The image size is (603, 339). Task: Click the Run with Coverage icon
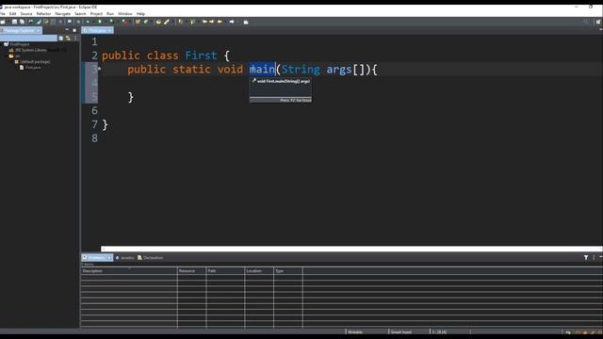(x=111, y=22)
